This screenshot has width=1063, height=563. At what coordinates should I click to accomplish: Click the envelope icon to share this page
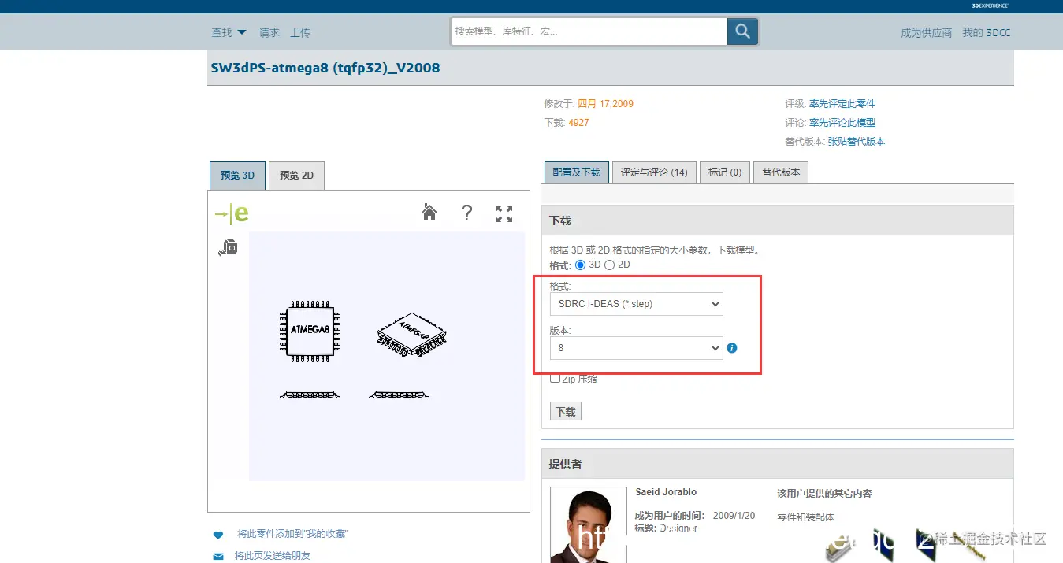point(217,556)
